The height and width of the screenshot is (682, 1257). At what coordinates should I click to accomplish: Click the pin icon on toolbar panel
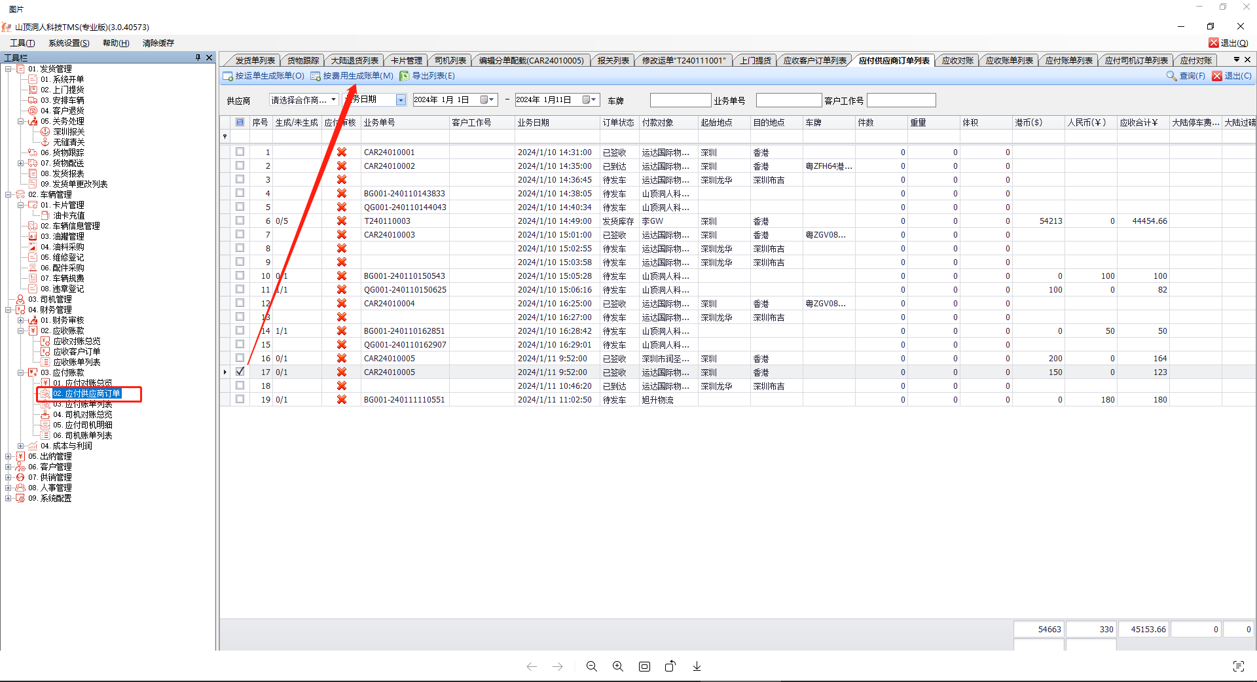point(198,58)
